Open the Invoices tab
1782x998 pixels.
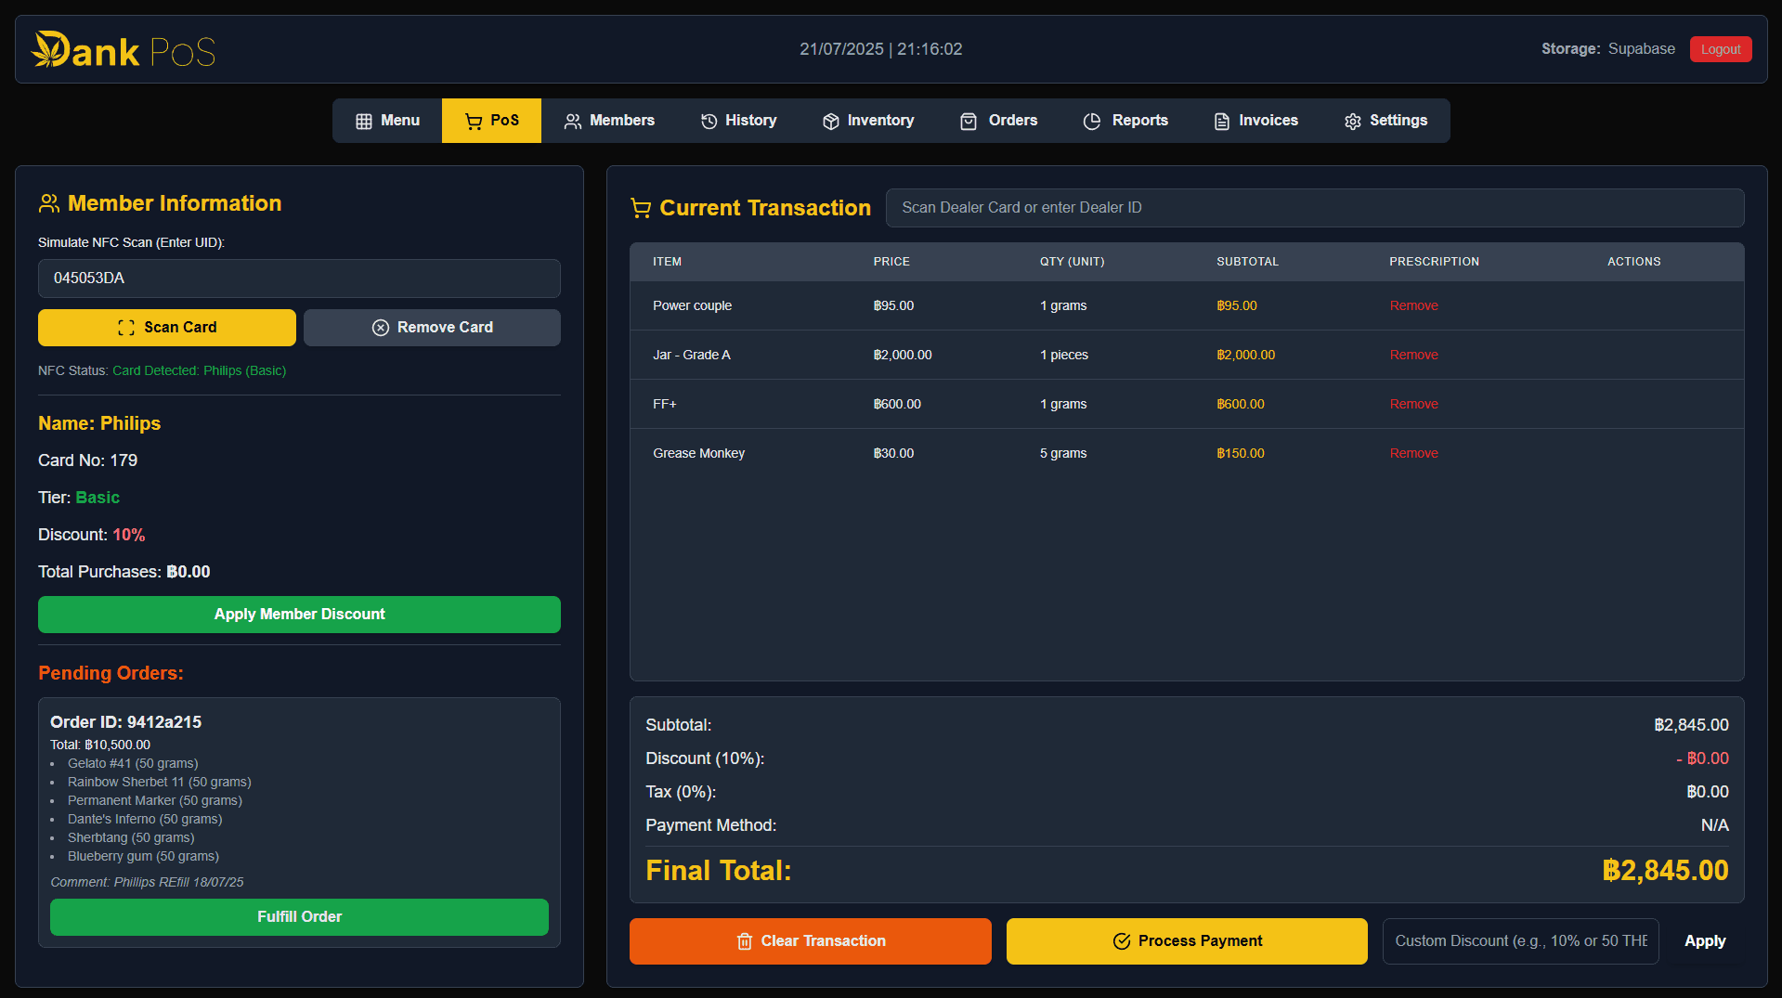point(1255,121)
